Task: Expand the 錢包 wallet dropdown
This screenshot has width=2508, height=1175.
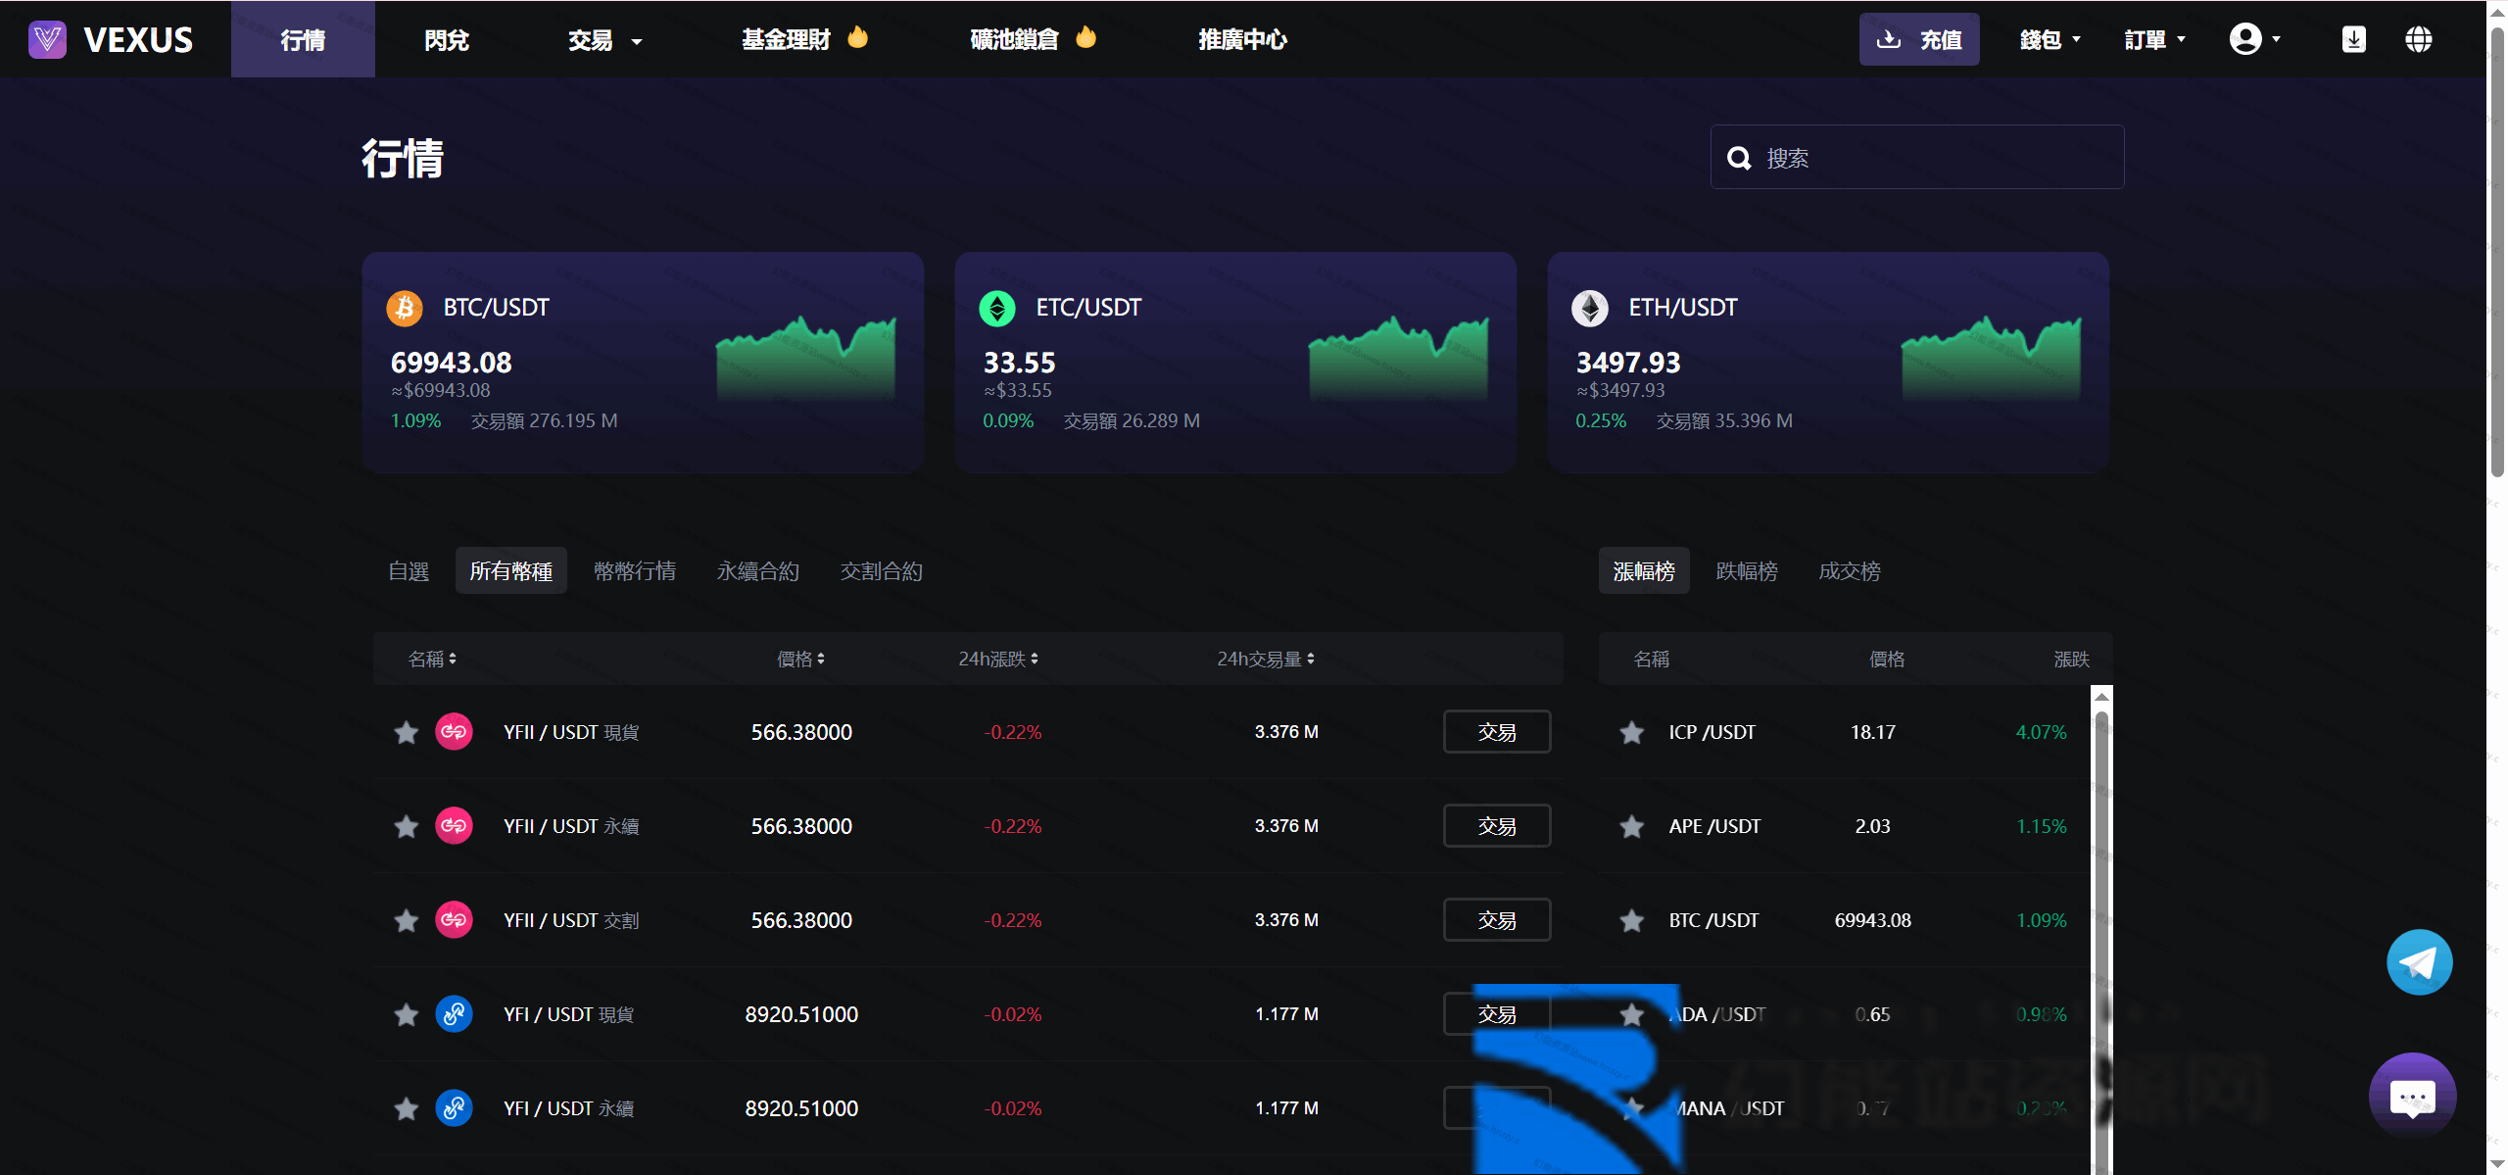Action: [x=2050, y=40]
